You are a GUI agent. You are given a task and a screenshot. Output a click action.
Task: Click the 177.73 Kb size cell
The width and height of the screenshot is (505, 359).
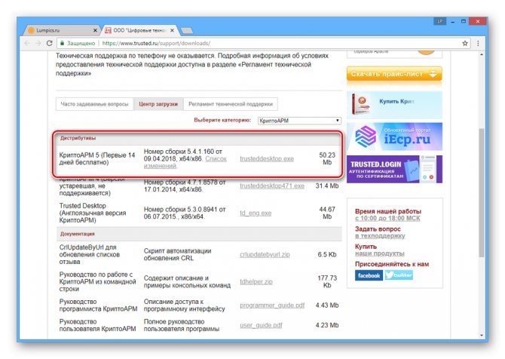pos(327,281)
